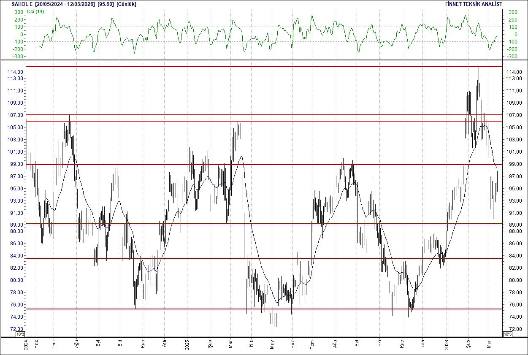
Task: Click the topmost dark-red resistance line
Action: click(253, 66)
